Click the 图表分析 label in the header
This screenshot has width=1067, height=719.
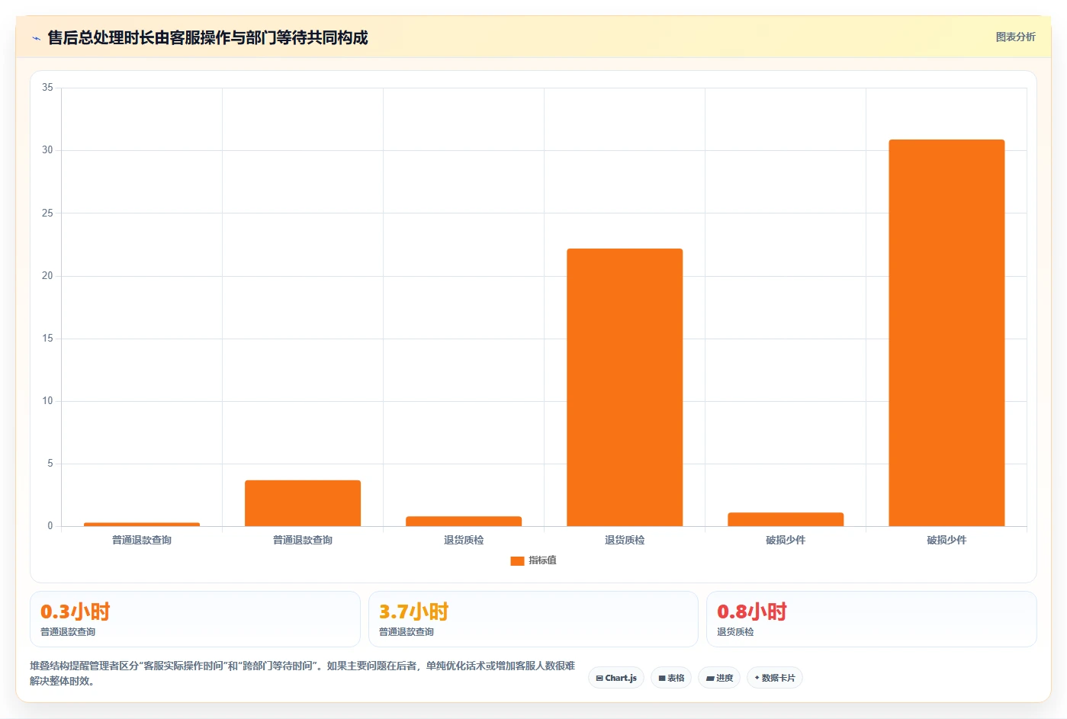click(x=1015, y=37)
